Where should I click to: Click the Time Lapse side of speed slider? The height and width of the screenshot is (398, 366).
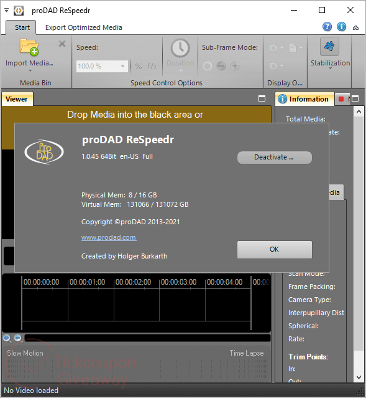(x=247, y=353)
